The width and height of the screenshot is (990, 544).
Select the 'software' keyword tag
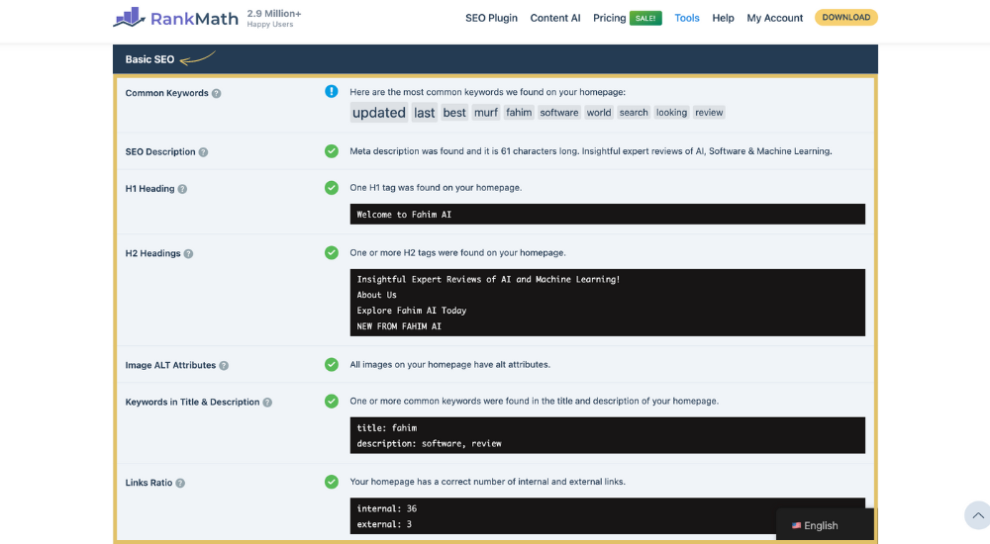(x=558, y=113)
